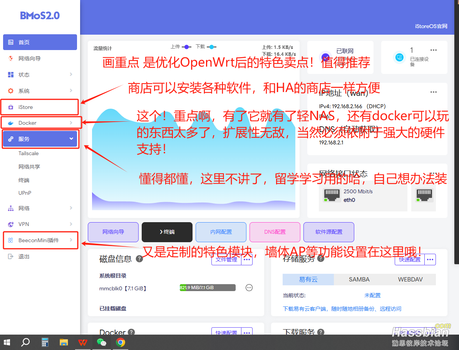Click the 软件源配置 button
459x350 pixels.
(329, 232)
